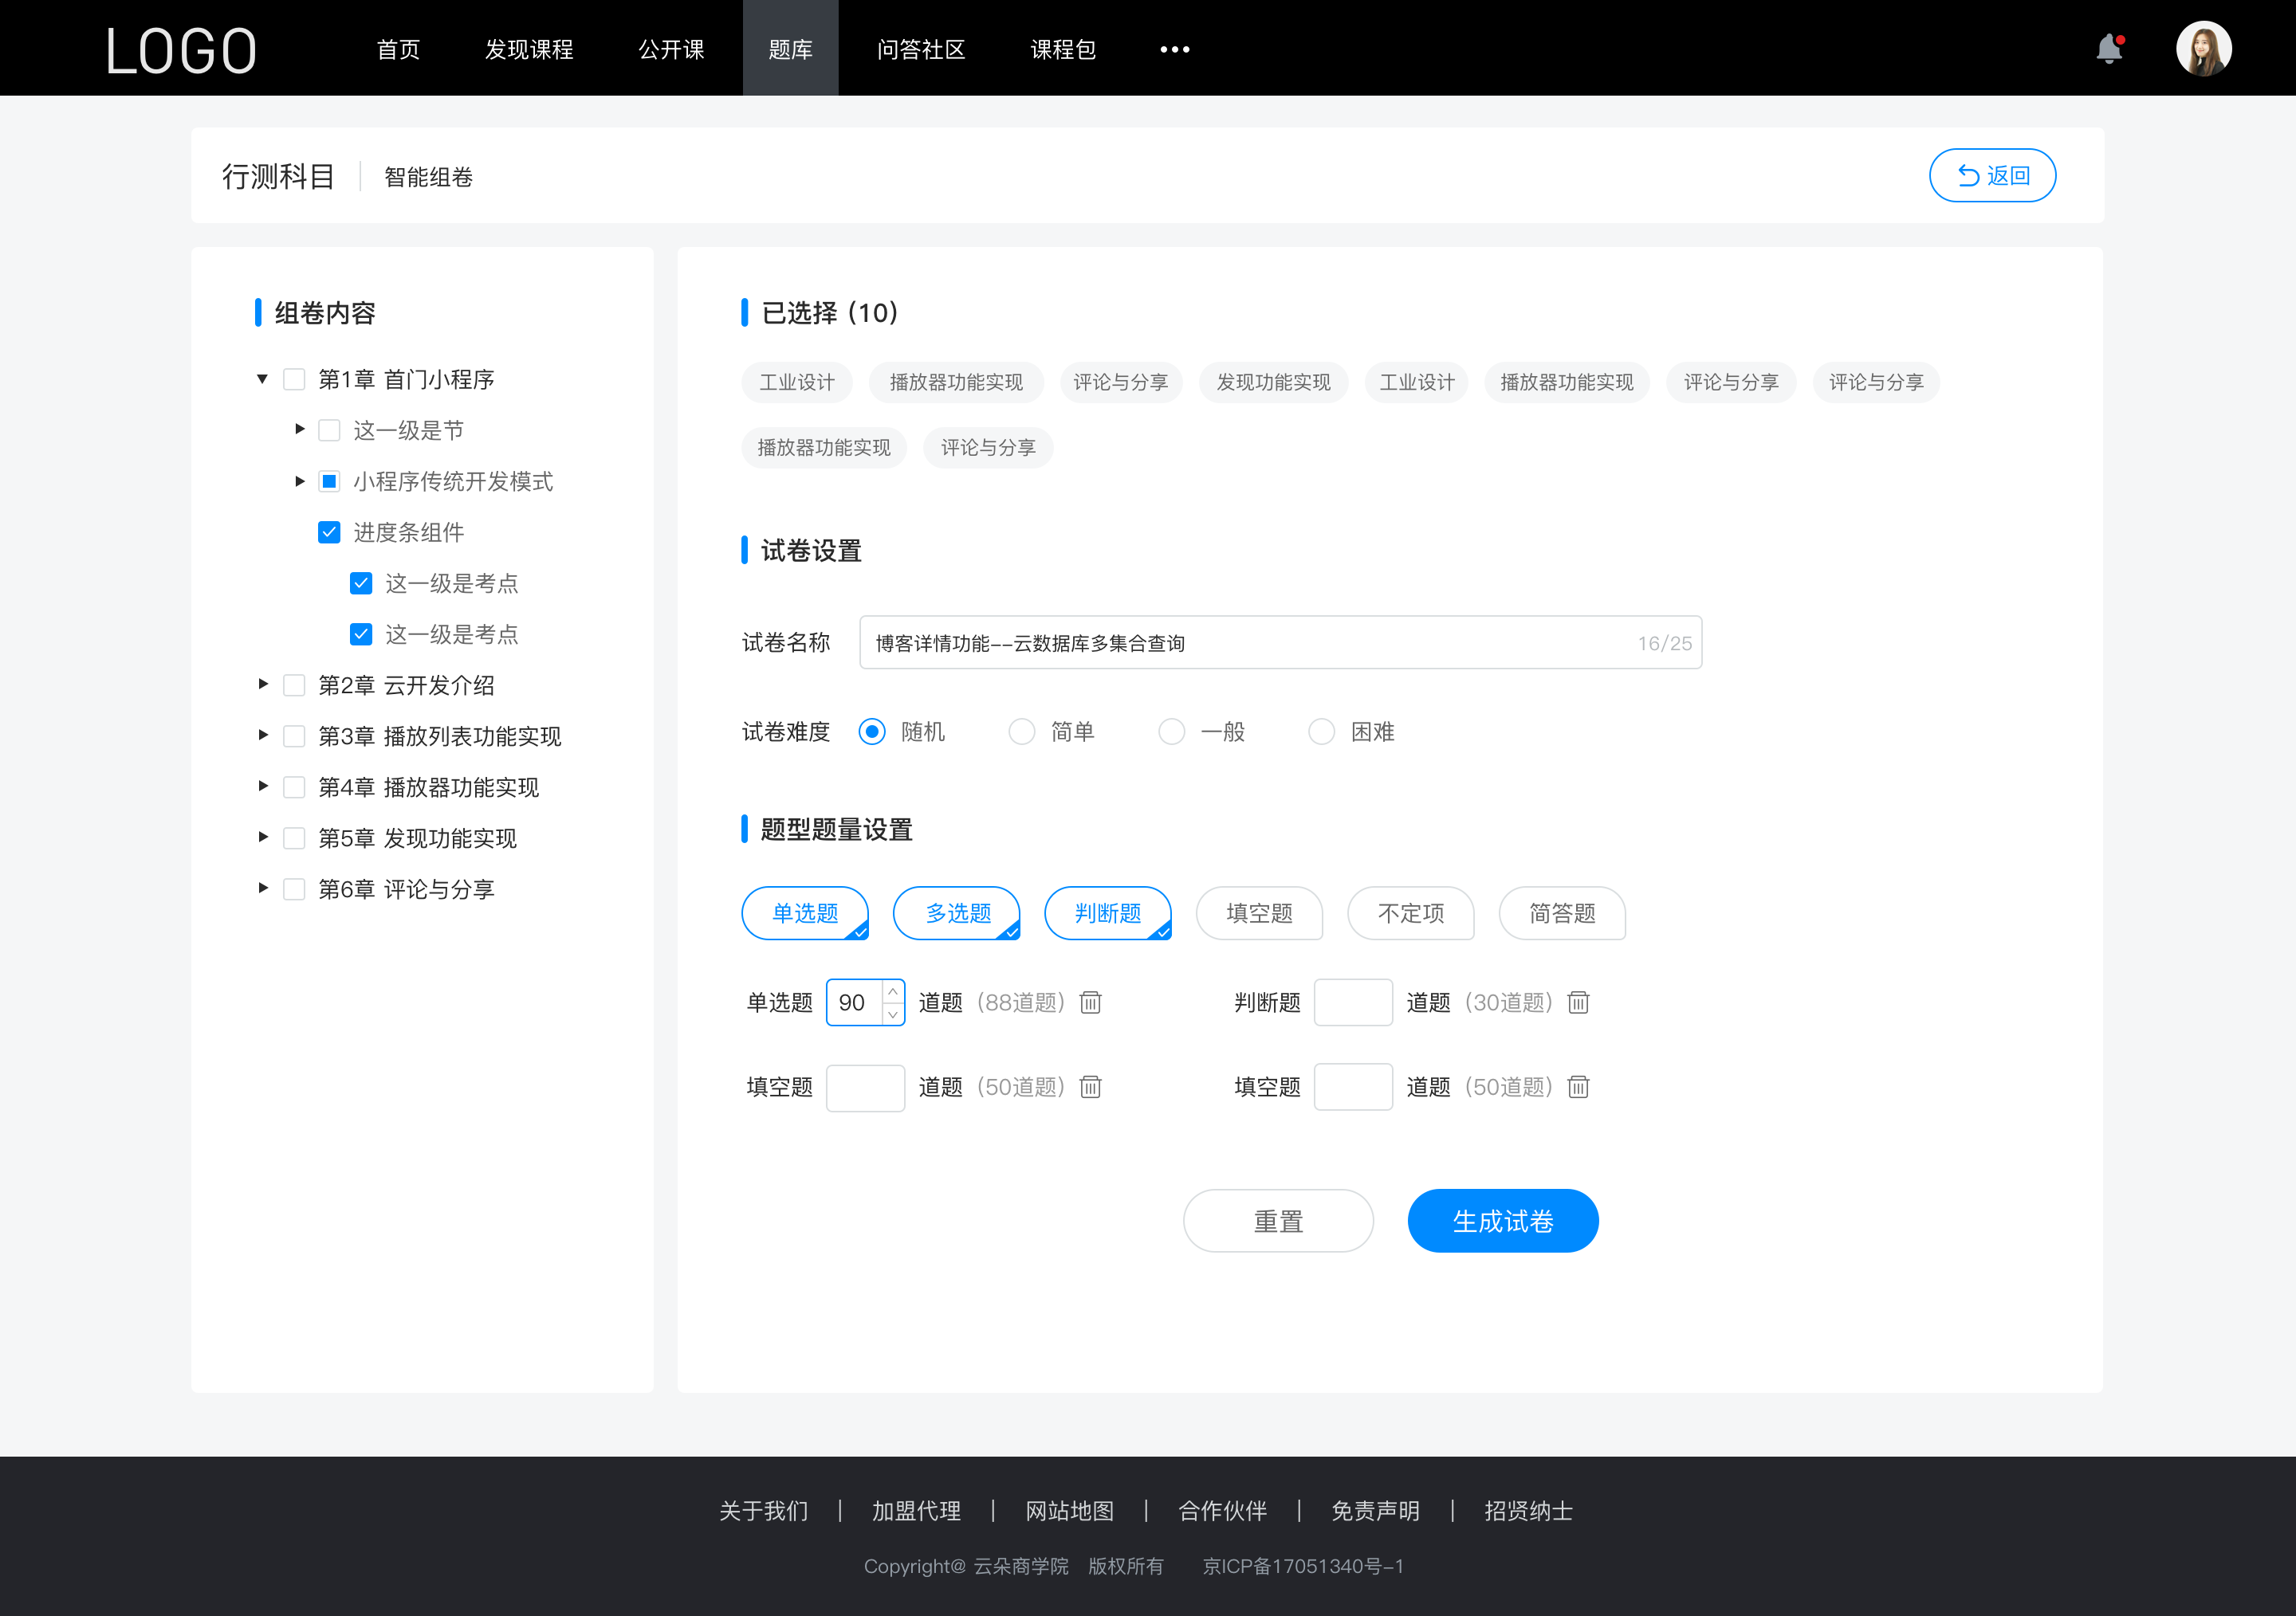Click the 生成试卷 (Generate Exam) button
This screenshot has width=2296, height=1616.
tap(1501, 1221)
